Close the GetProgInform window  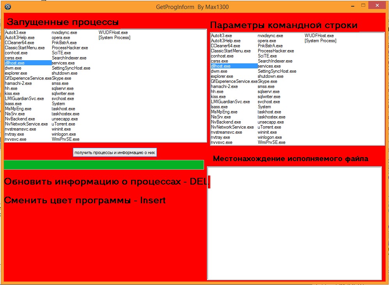coord(378,5)
